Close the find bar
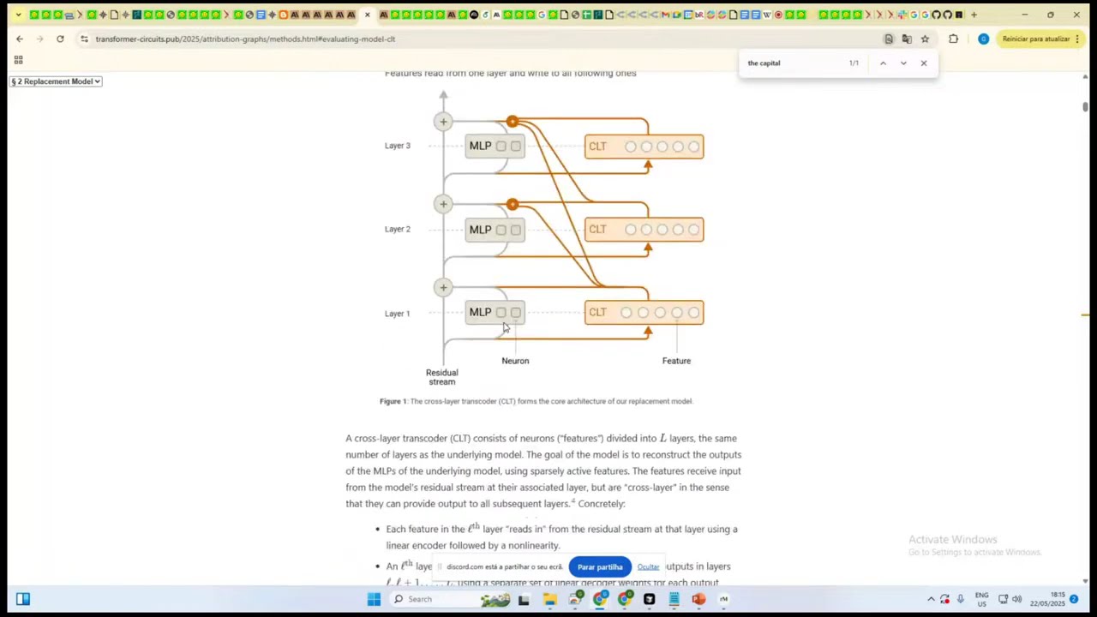The height and width of the screenshot is (617, 1097). pos(924,63)
